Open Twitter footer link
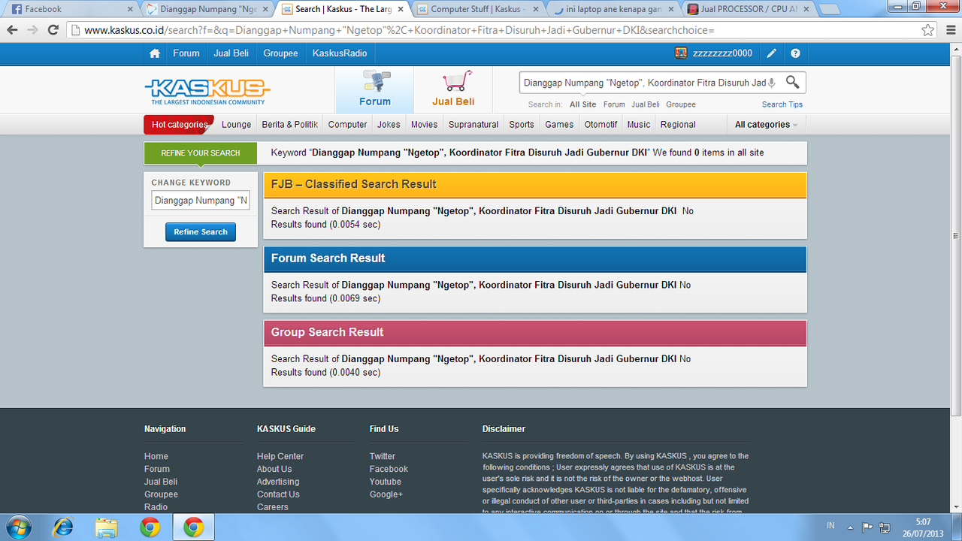 [382, 456]
